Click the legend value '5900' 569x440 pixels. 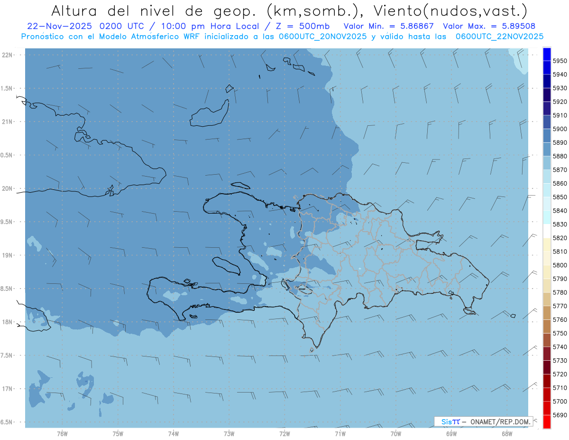tap(560, 129)
